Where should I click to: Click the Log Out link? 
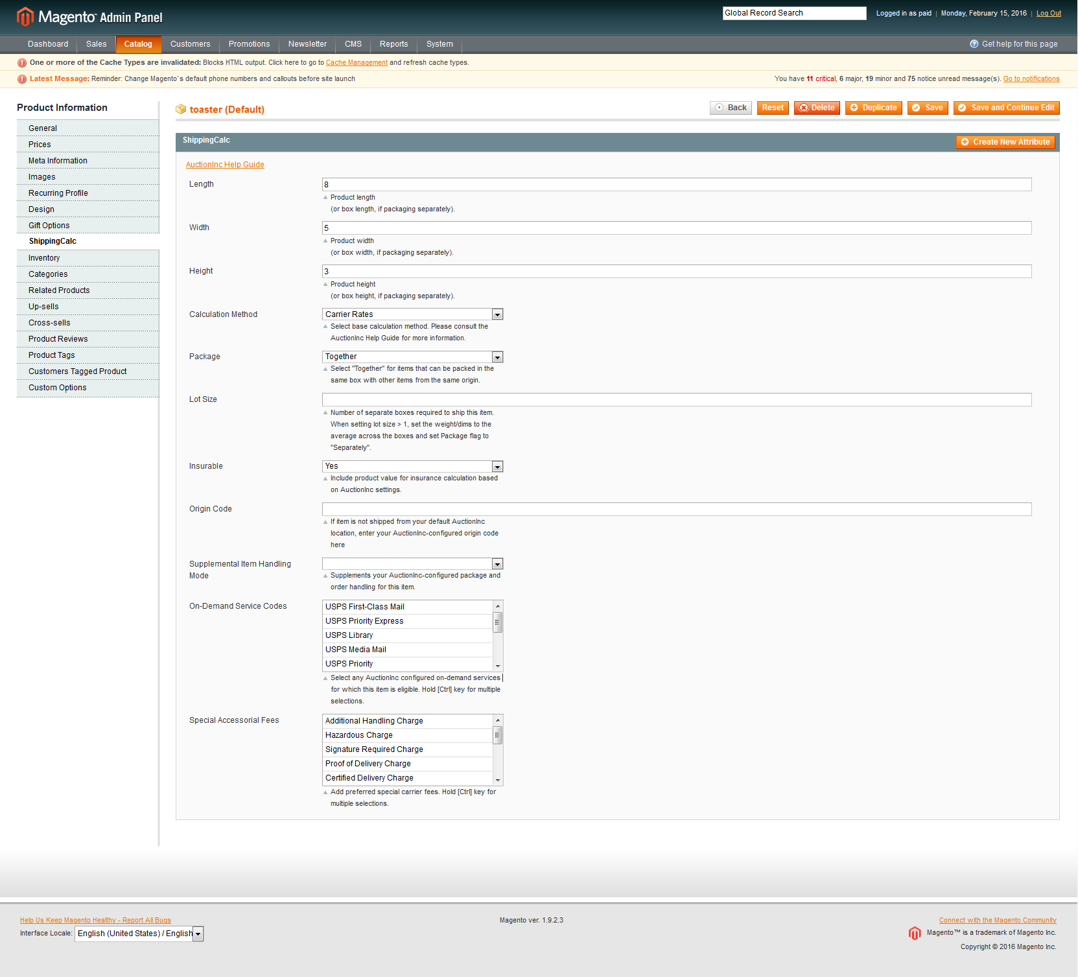(x=1049, y=13)
